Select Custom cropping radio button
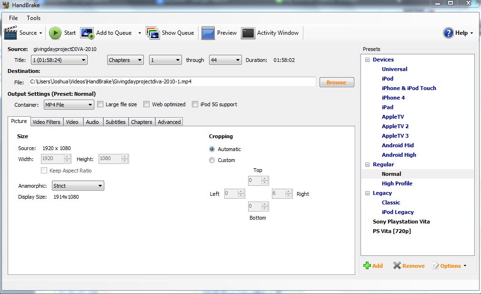481x294 pixels. point(212,160)
